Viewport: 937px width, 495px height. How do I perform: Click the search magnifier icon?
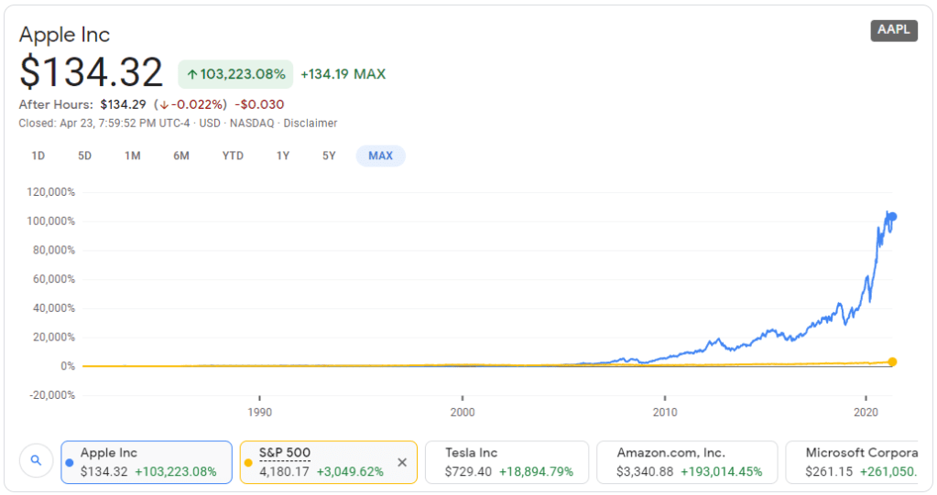36,460
